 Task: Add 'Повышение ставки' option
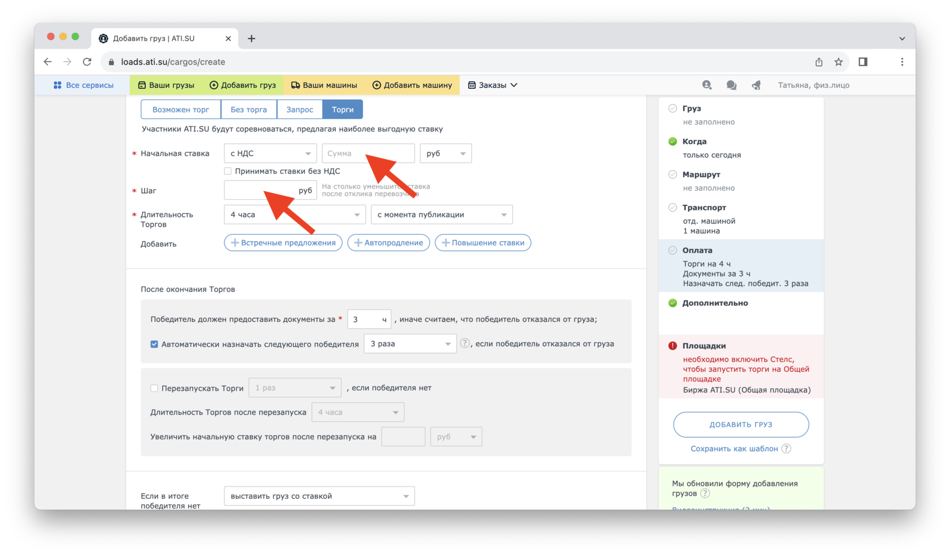(x=483, y=243)
